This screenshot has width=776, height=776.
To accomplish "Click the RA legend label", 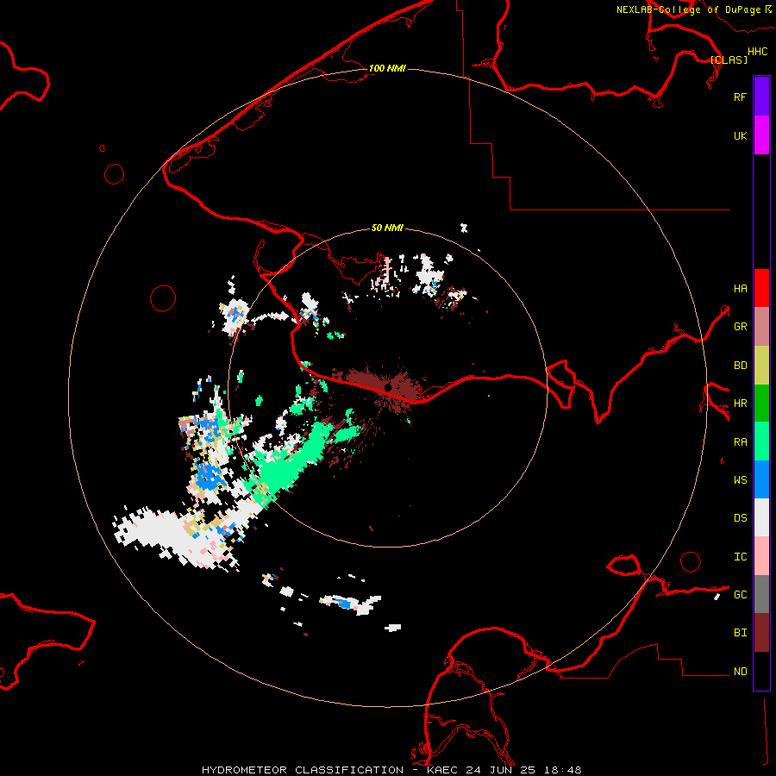I will [740, 442].
